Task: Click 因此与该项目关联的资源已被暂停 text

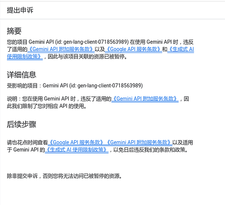Action: 87,57
